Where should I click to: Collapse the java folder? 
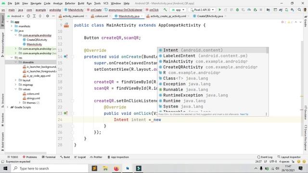tap(12, 31)
